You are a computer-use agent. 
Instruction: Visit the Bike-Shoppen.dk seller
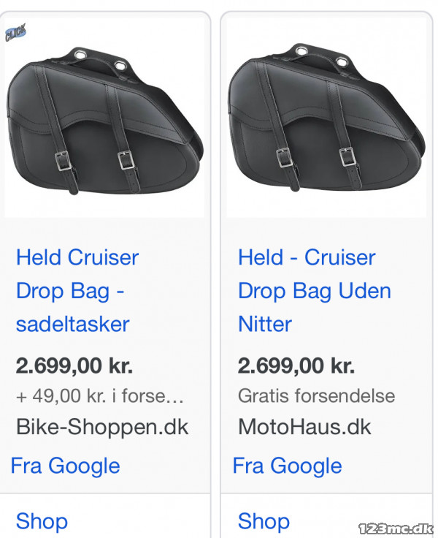(102, 427)
